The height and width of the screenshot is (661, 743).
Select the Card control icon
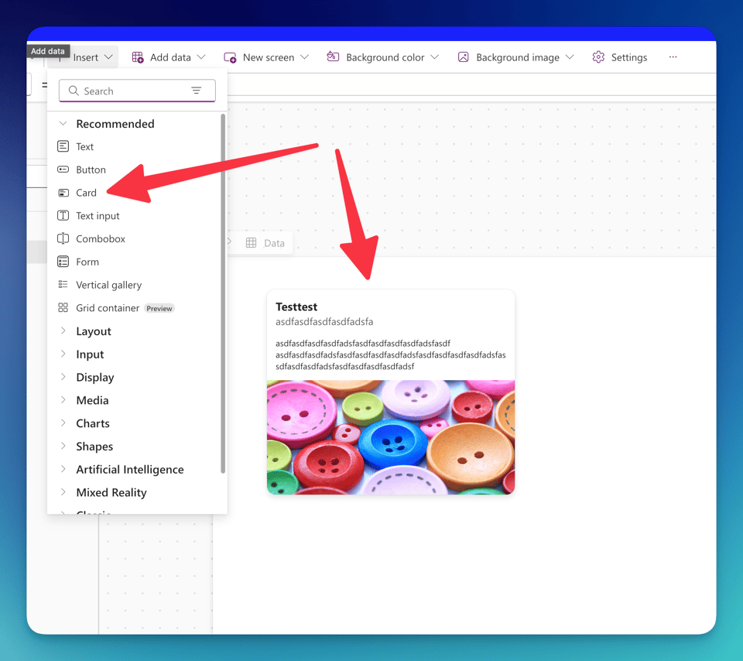(x=63, y=193)
